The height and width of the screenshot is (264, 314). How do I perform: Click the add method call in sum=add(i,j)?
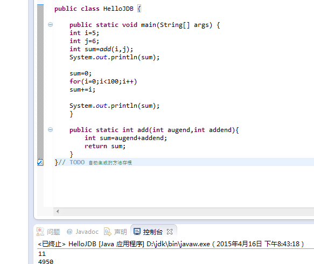(x=106, y=49)
